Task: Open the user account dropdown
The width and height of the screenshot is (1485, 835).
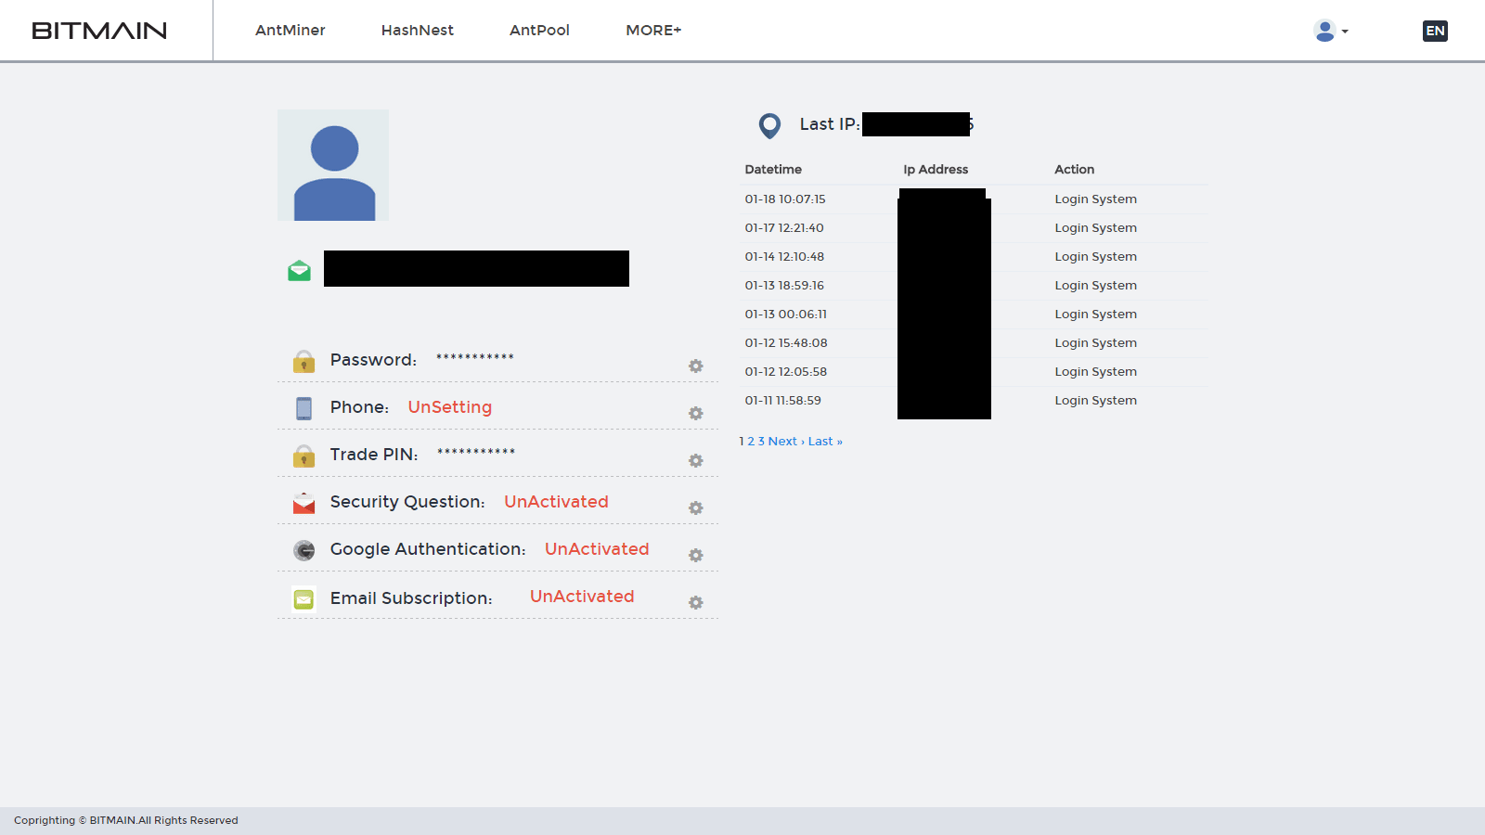Action: (1331, 31)
